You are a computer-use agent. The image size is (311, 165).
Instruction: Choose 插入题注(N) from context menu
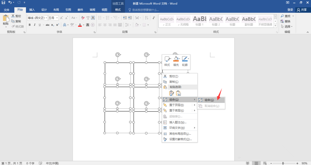pos(180,122)
